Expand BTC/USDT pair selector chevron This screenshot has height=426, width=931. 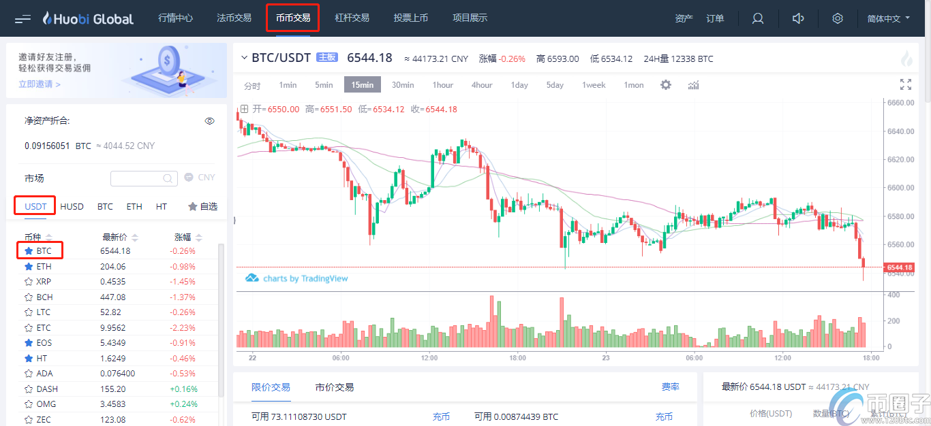tap(244, 59)
